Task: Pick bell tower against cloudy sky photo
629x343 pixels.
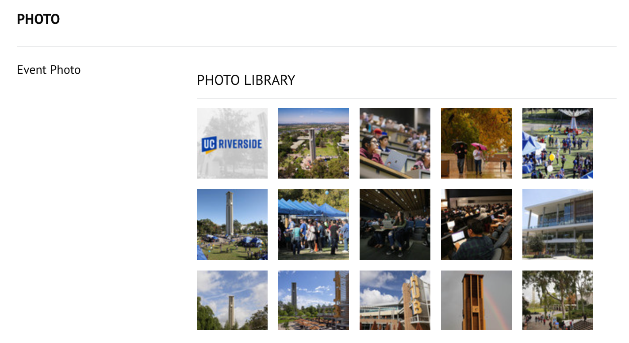Action: [x=232, y=300]
